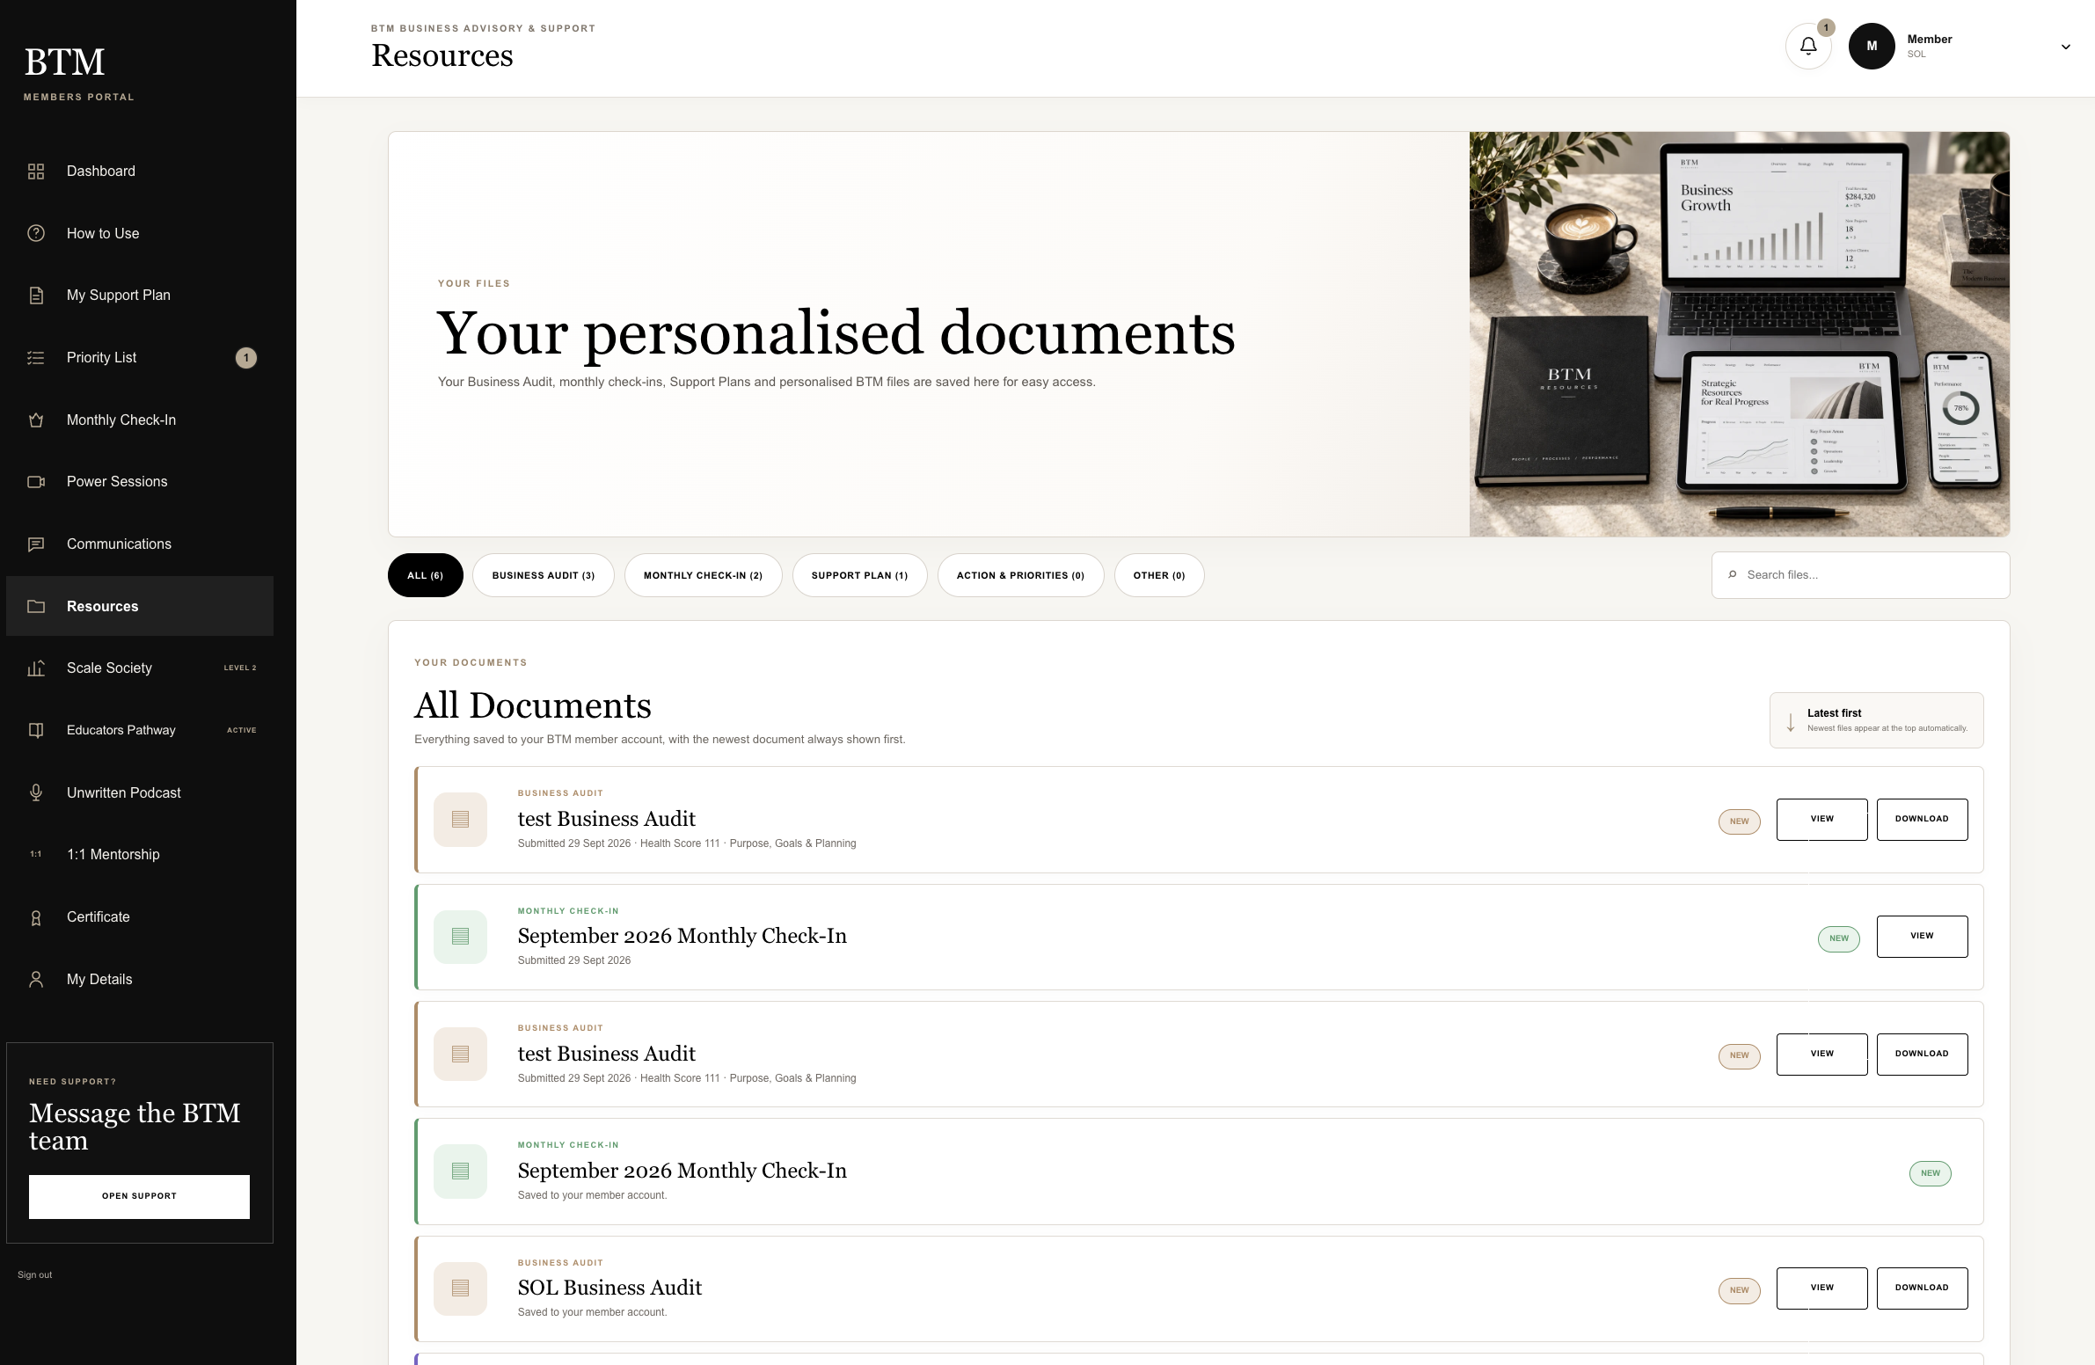The width and height of the screenshot is (2095, 1365).
Task: Click the SOL Business Audit title
Action: point(610,1288)
